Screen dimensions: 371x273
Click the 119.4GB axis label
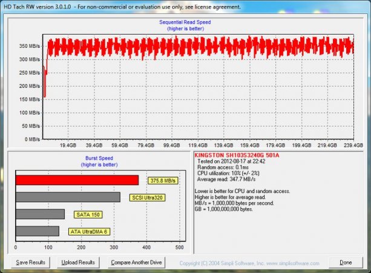[198, 145]
